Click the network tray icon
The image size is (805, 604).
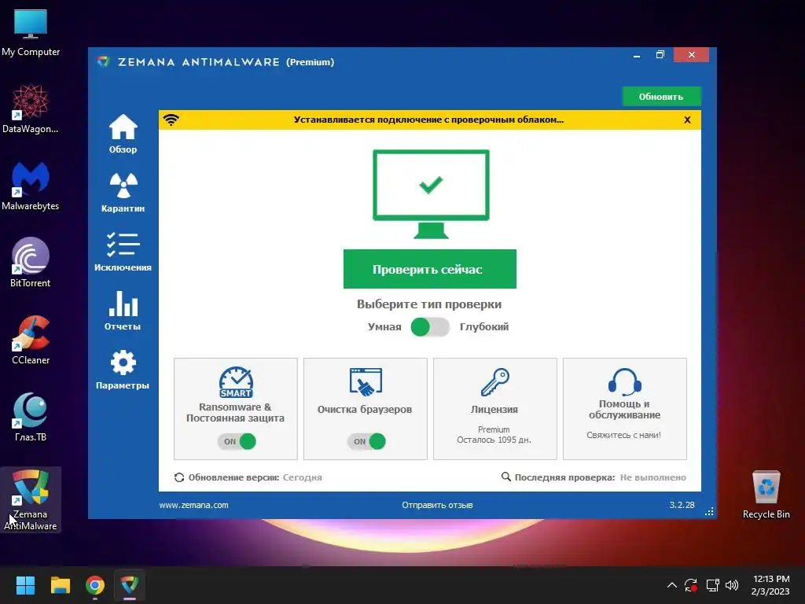pos(712,585)
